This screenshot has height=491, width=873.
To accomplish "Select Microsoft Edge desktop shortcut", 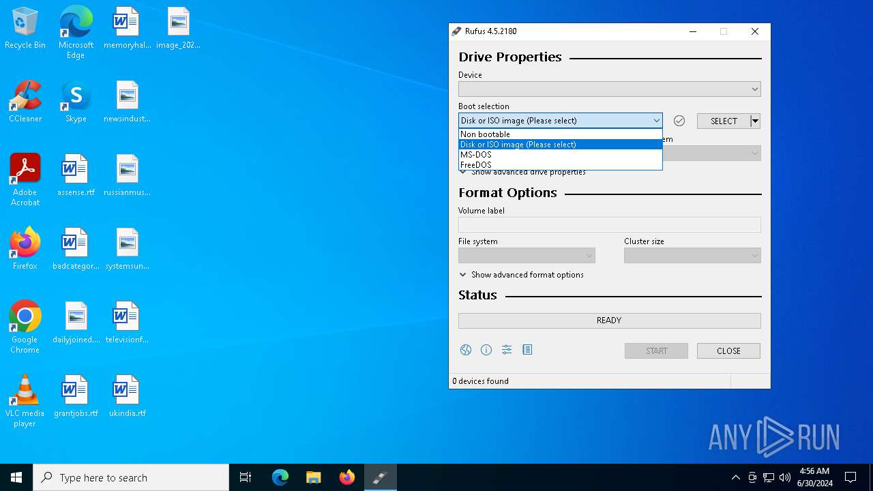I will pos(76,33).
